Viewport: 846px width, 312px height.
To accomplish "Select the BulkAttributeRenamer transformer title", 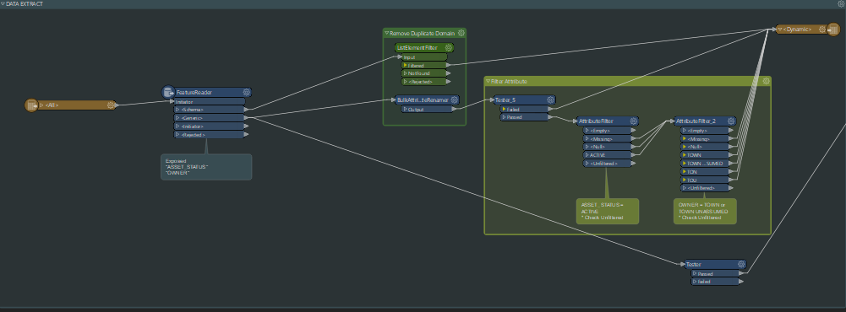I will 423,100.
